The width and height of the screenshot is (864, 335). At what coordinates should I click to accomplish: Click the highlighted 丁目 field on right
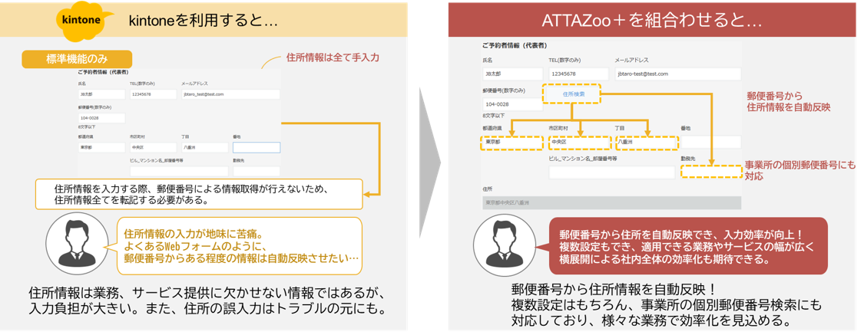coord(645,143)
